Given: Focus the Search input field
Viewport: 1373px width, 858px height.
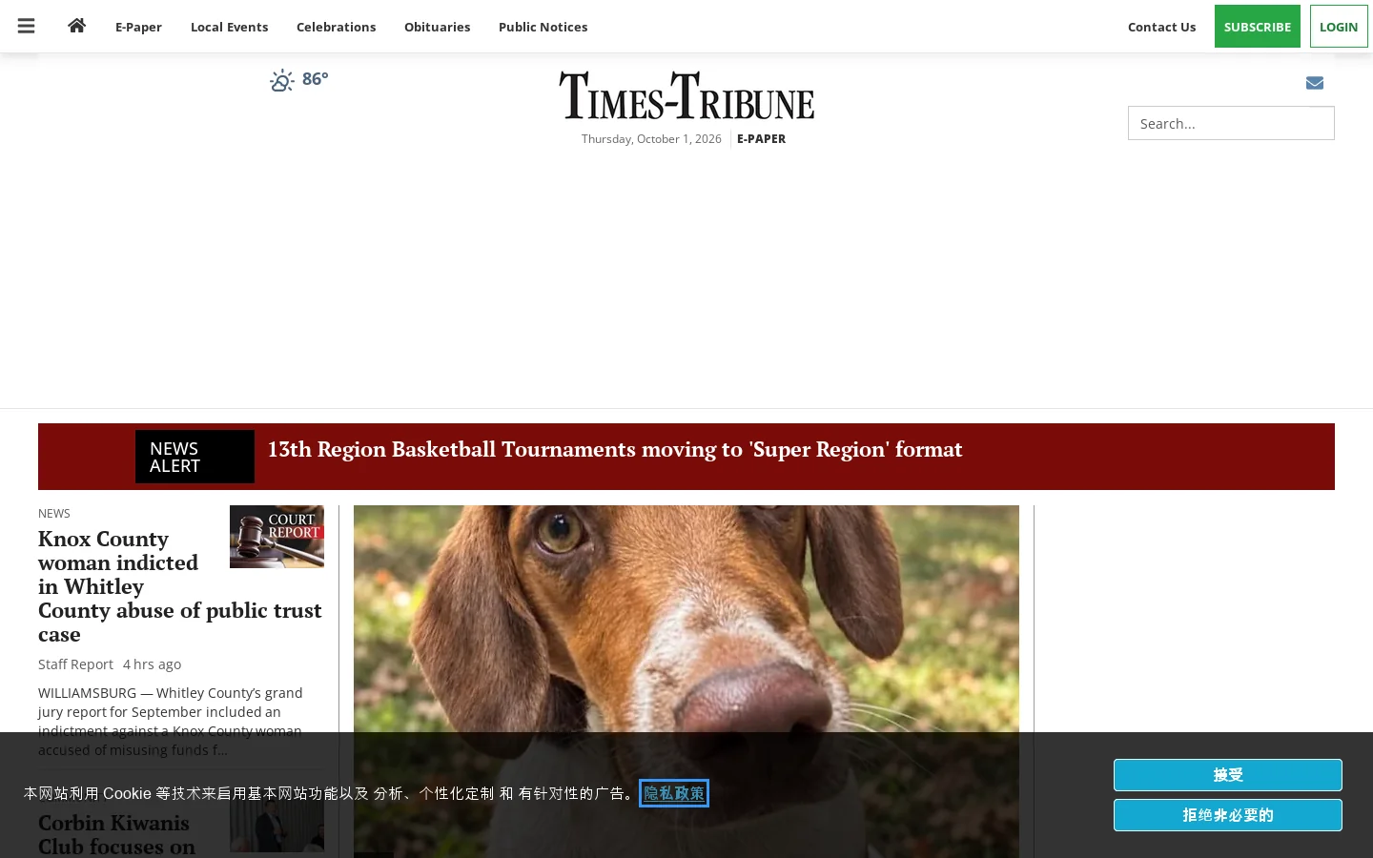Looking at the screenshot, I should (x=1231, y=123).
